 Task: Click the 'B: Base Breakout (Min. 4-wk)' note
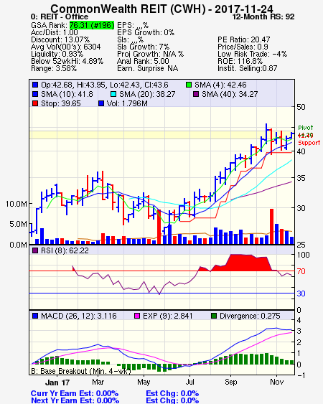tap(81, 371)
